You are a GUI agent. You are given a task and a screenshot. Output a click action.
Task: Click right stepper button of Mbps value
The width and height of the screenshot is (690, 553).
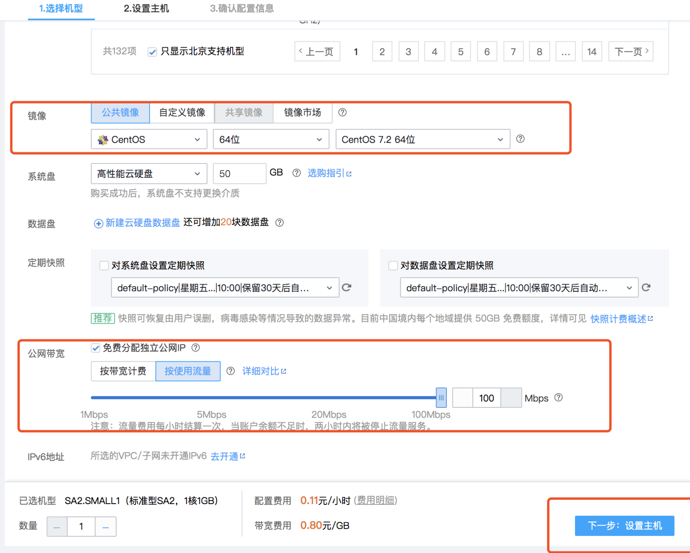pos(511,398)
